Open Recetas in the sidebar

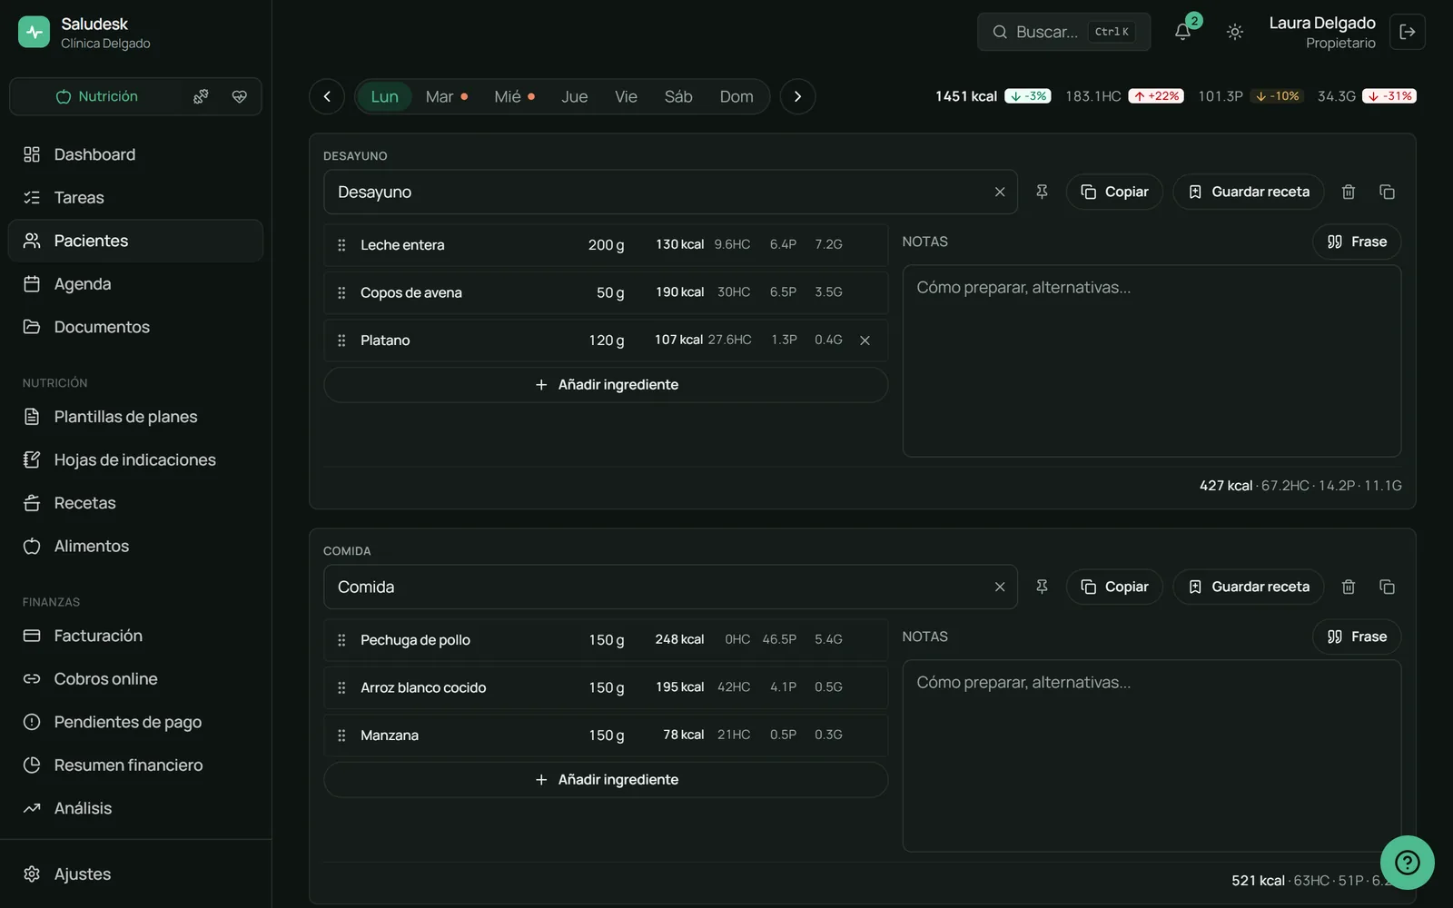tap(135, 503)
